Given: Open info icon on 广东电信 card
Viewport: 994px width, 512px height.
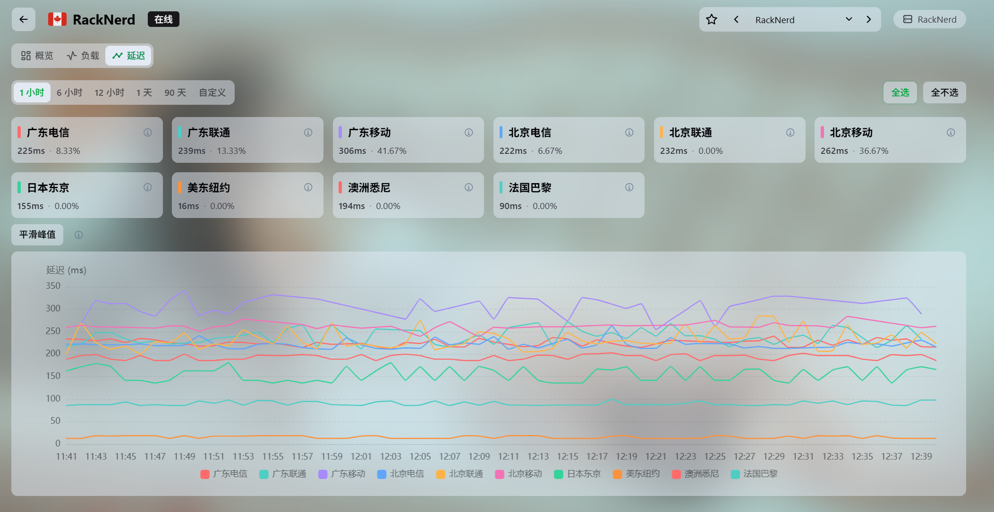Looking at the screenshot, I should pyautogui.click(x=148, y=133).
